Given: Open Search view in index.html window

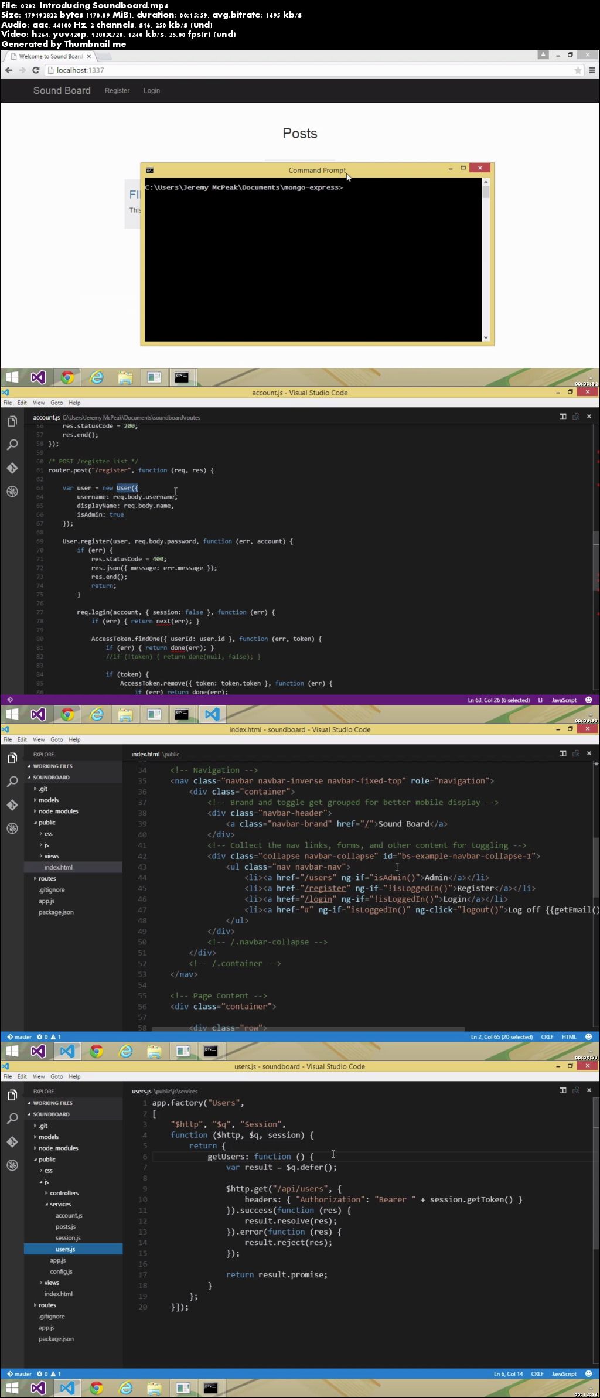Looking at the screenshot, I should pos(12,782).
